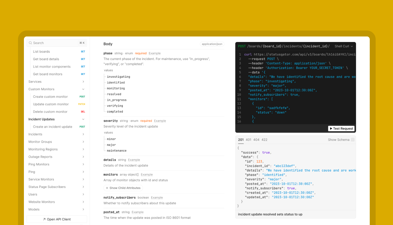Select the 422 response tab
393x225 pixels.
[x=264, y=140]
